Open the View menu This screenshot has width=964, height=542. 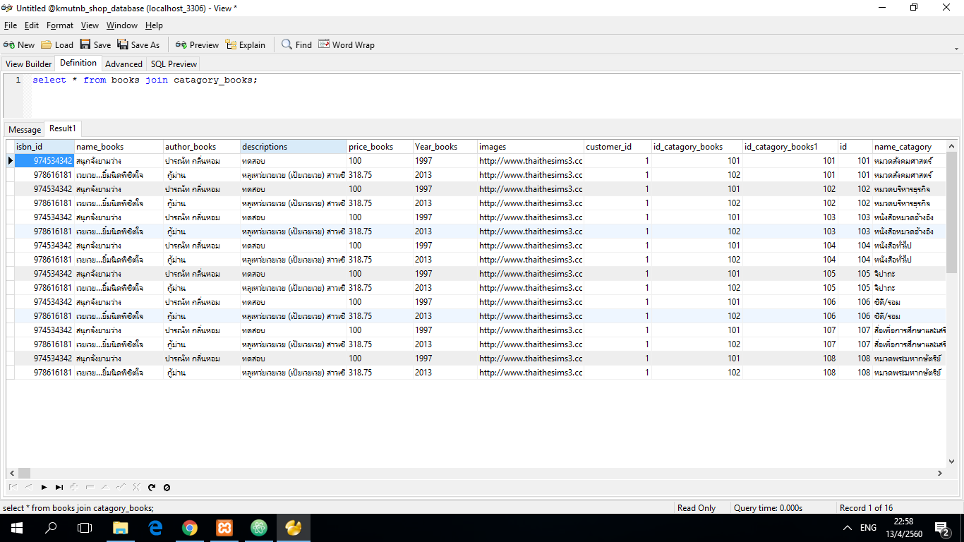point(90,25)
